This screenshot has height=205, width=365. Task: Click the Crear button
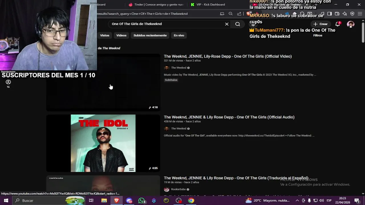click(x=321, y=24)
